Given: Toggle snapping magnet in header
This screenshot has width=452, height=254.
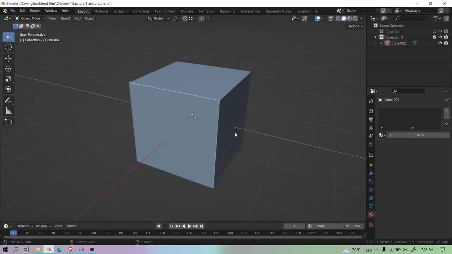Looking at the screenshot, I should click(x=185, y=18).
